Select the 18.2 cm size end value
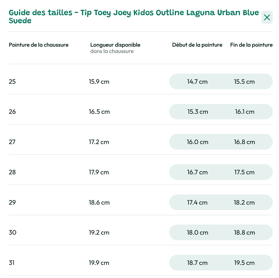 click(x=244, y=202)
